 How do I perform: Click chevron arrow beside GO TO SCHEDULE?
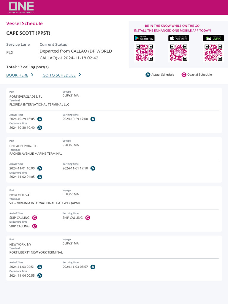pyautogui.click(x=80, y=75)
